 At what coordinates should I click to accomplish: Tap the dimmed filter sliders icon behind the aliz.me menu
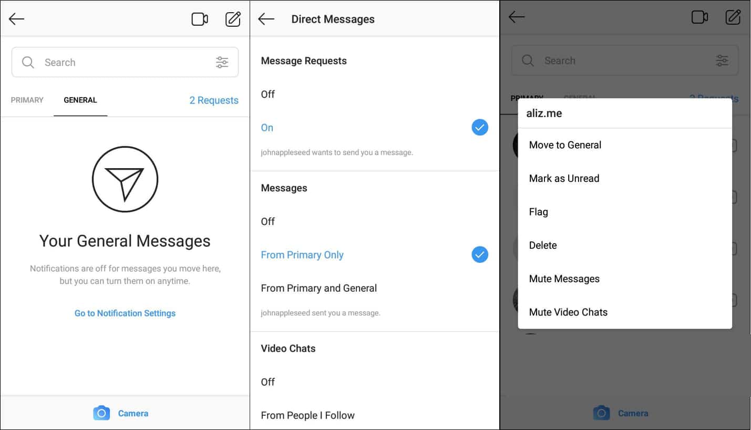point(723,60)
